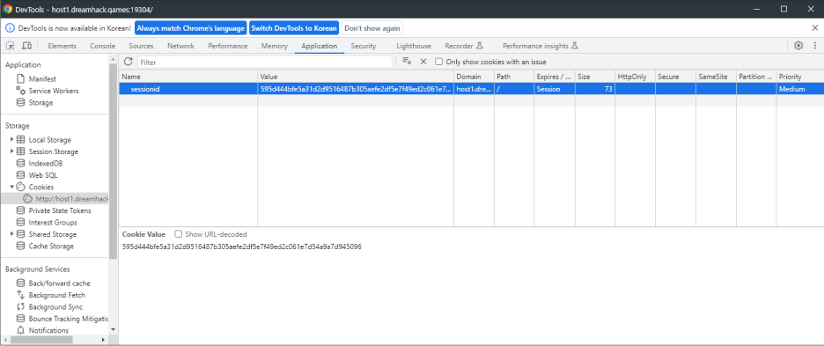Sort cookies by Size column header
The width and height of the screenshot is (824, 346).
(595, 77)
